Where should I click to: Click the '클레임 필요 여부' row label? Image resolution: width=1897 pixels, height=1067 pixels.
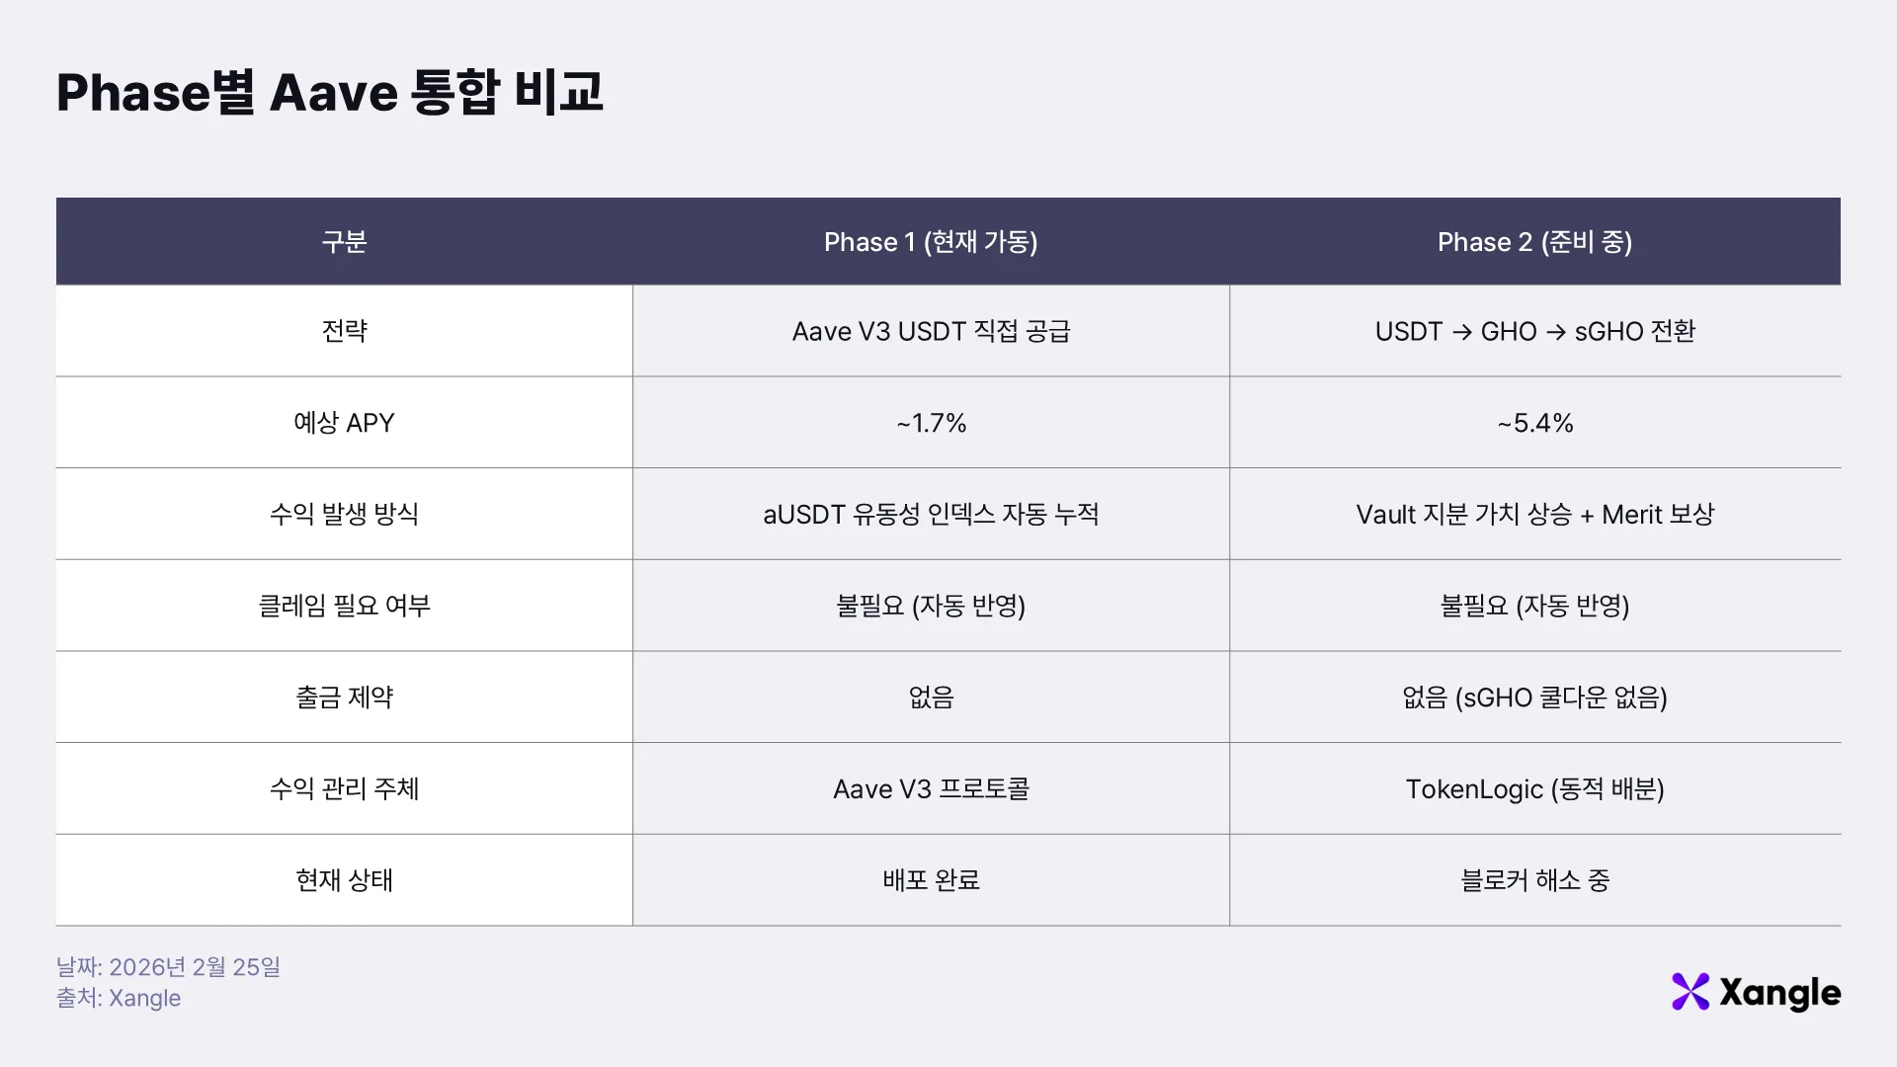344,606
